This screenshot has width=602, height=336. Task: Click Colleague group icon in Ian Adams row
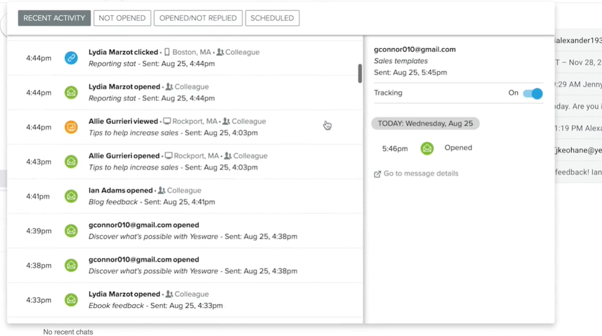[162, 190]
